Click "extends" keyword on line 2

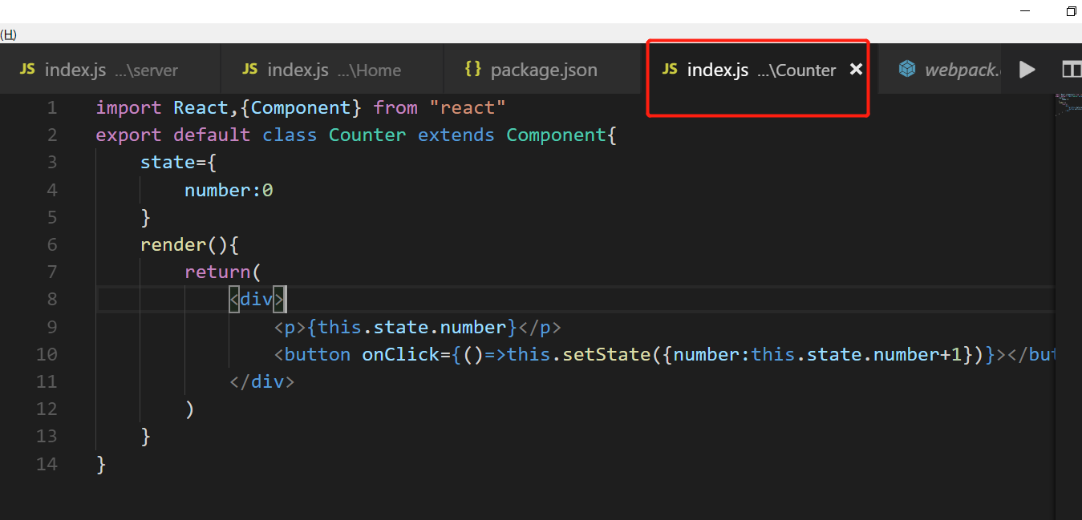pos(456,135)
